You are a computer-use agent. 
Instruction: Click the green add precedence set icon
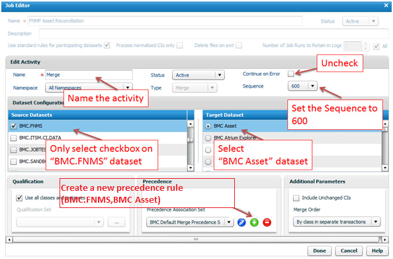coord(254,223)
